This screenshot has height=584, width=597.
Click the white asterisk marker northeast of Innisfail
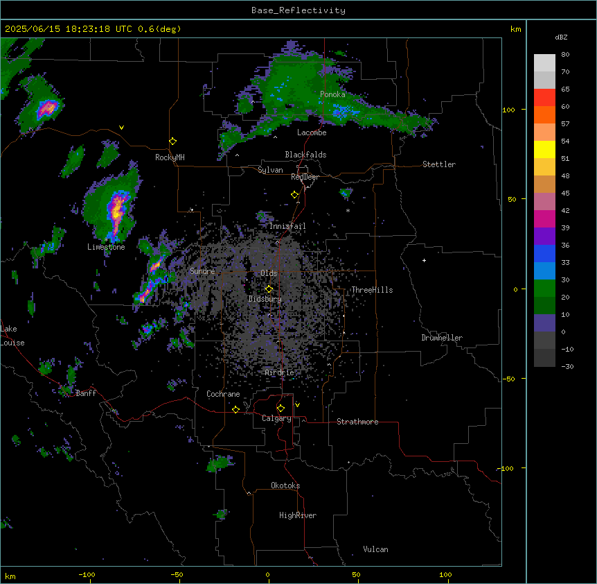(348, 210)
